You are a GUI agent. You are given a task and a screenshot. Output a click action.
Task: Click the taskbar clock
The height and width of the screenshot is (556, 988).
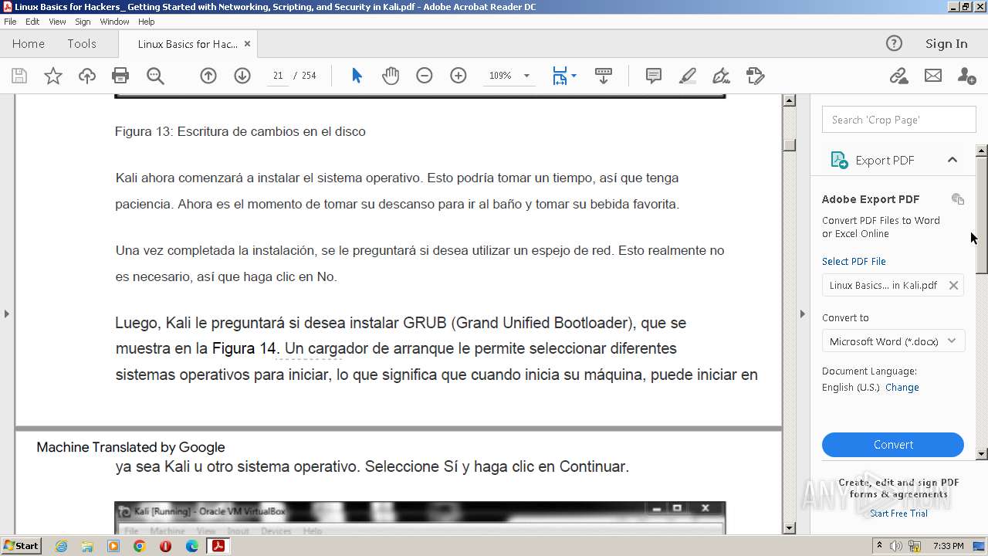948,546
